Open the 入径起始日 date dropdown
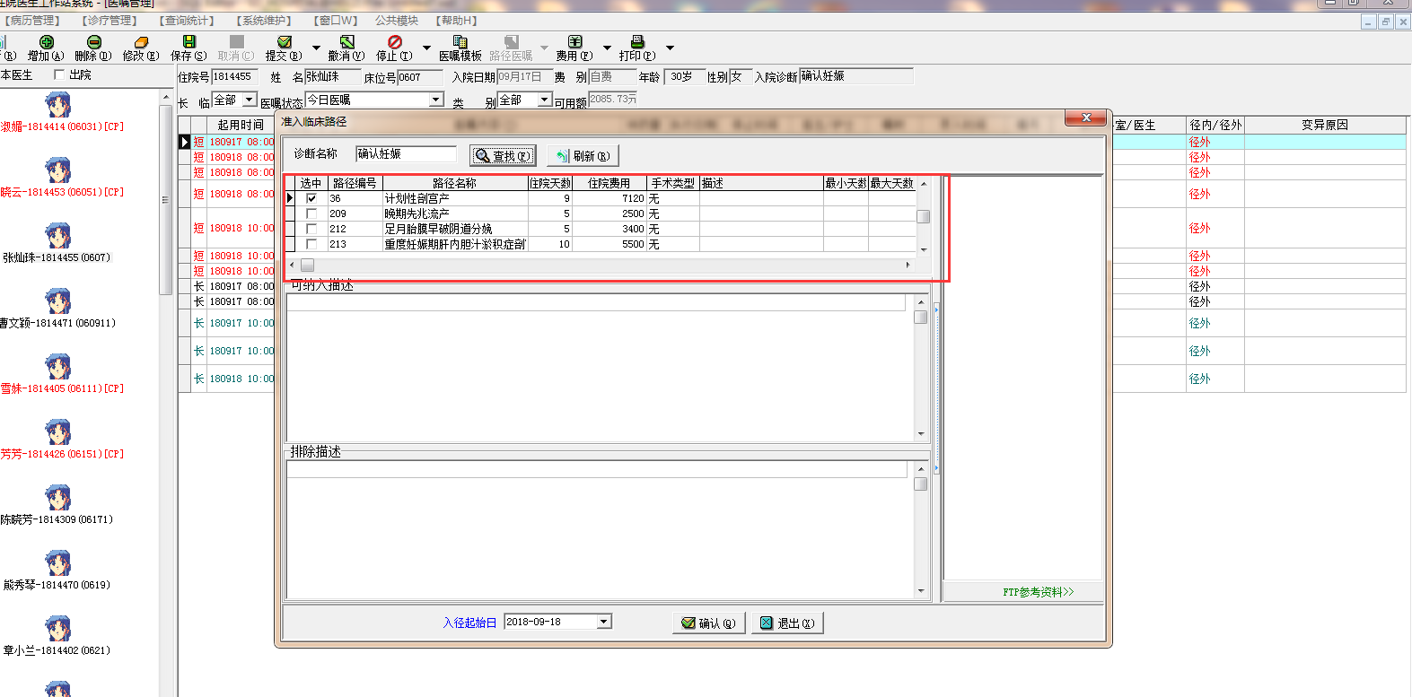This screenshot has width=1412, height=697. tap(604, 622)
